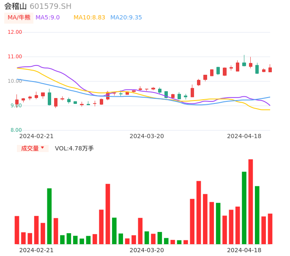Select the 成交量 indicator label

[30, 148]
